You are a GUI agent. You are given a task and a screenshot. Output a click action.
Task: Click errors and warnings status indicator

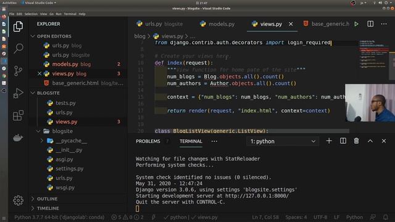[x=128, y=217]
